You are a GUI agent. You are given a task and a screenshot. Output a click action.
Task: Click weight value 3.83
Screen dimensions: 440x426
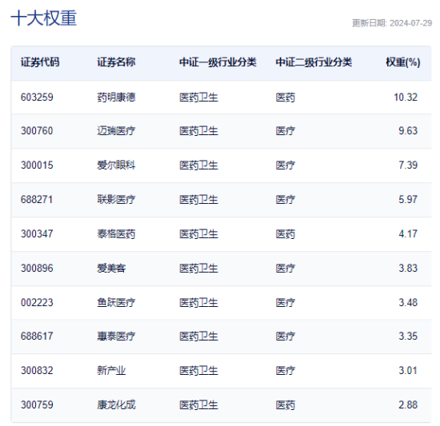click(408, 269)
